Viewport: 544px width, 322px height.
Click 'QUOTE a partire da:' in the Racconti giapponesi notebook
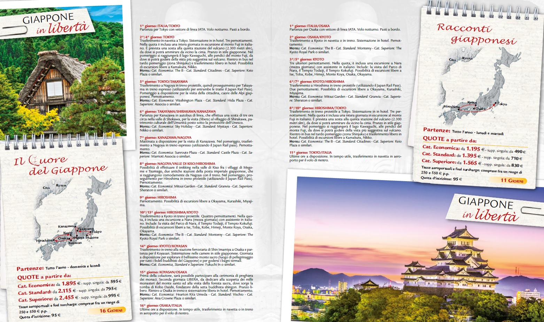coord(450,139)
